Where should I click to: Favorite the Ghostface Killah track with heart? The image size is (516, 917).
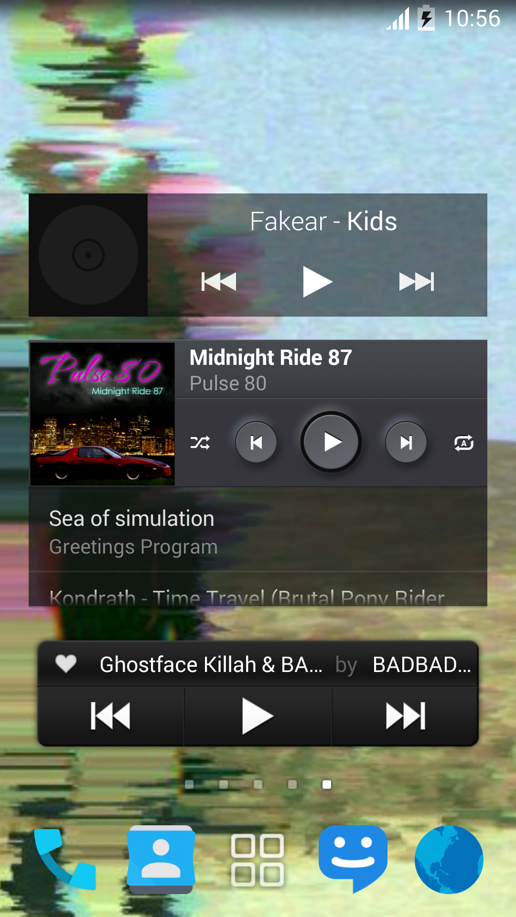(66, 664)
